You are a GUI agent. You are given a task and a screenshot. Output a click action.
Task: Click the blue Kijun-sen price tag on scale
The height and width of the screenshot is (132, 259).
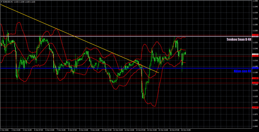[255, 68]
